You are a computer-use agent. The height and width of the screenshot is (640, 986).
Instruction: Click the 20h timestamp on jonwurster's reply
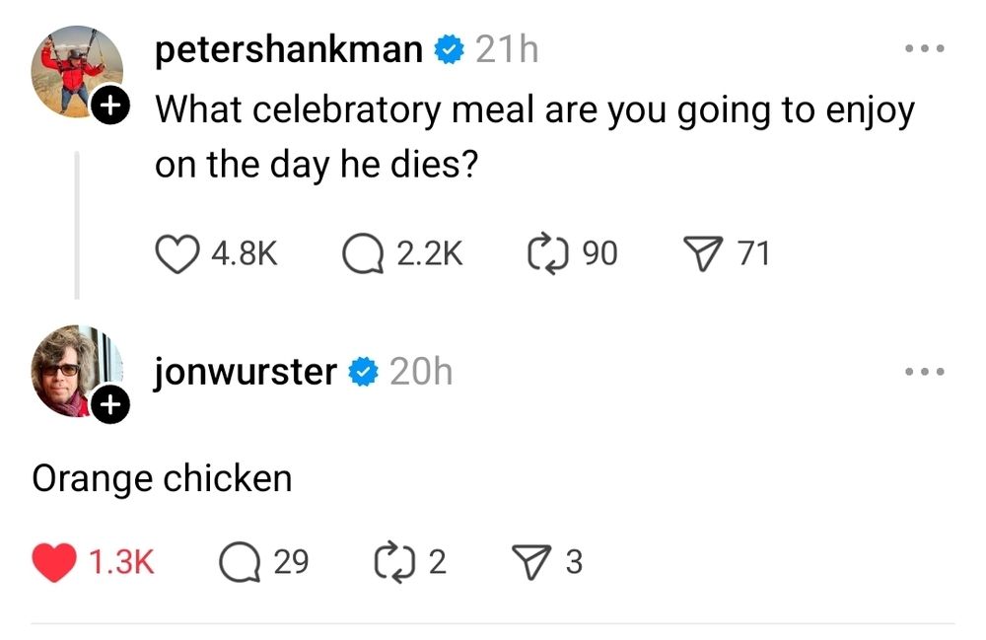(x=421, y=372)
